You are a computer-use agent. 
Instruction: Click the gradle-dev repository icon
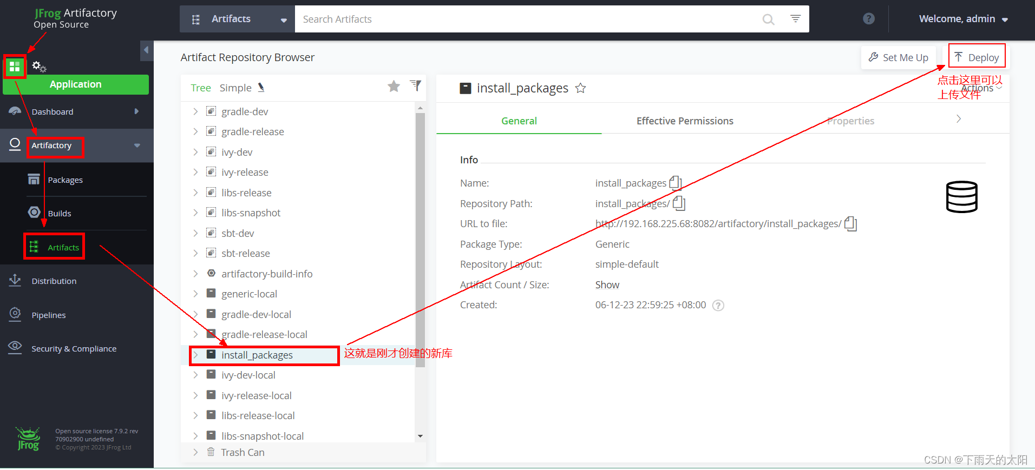211,111
